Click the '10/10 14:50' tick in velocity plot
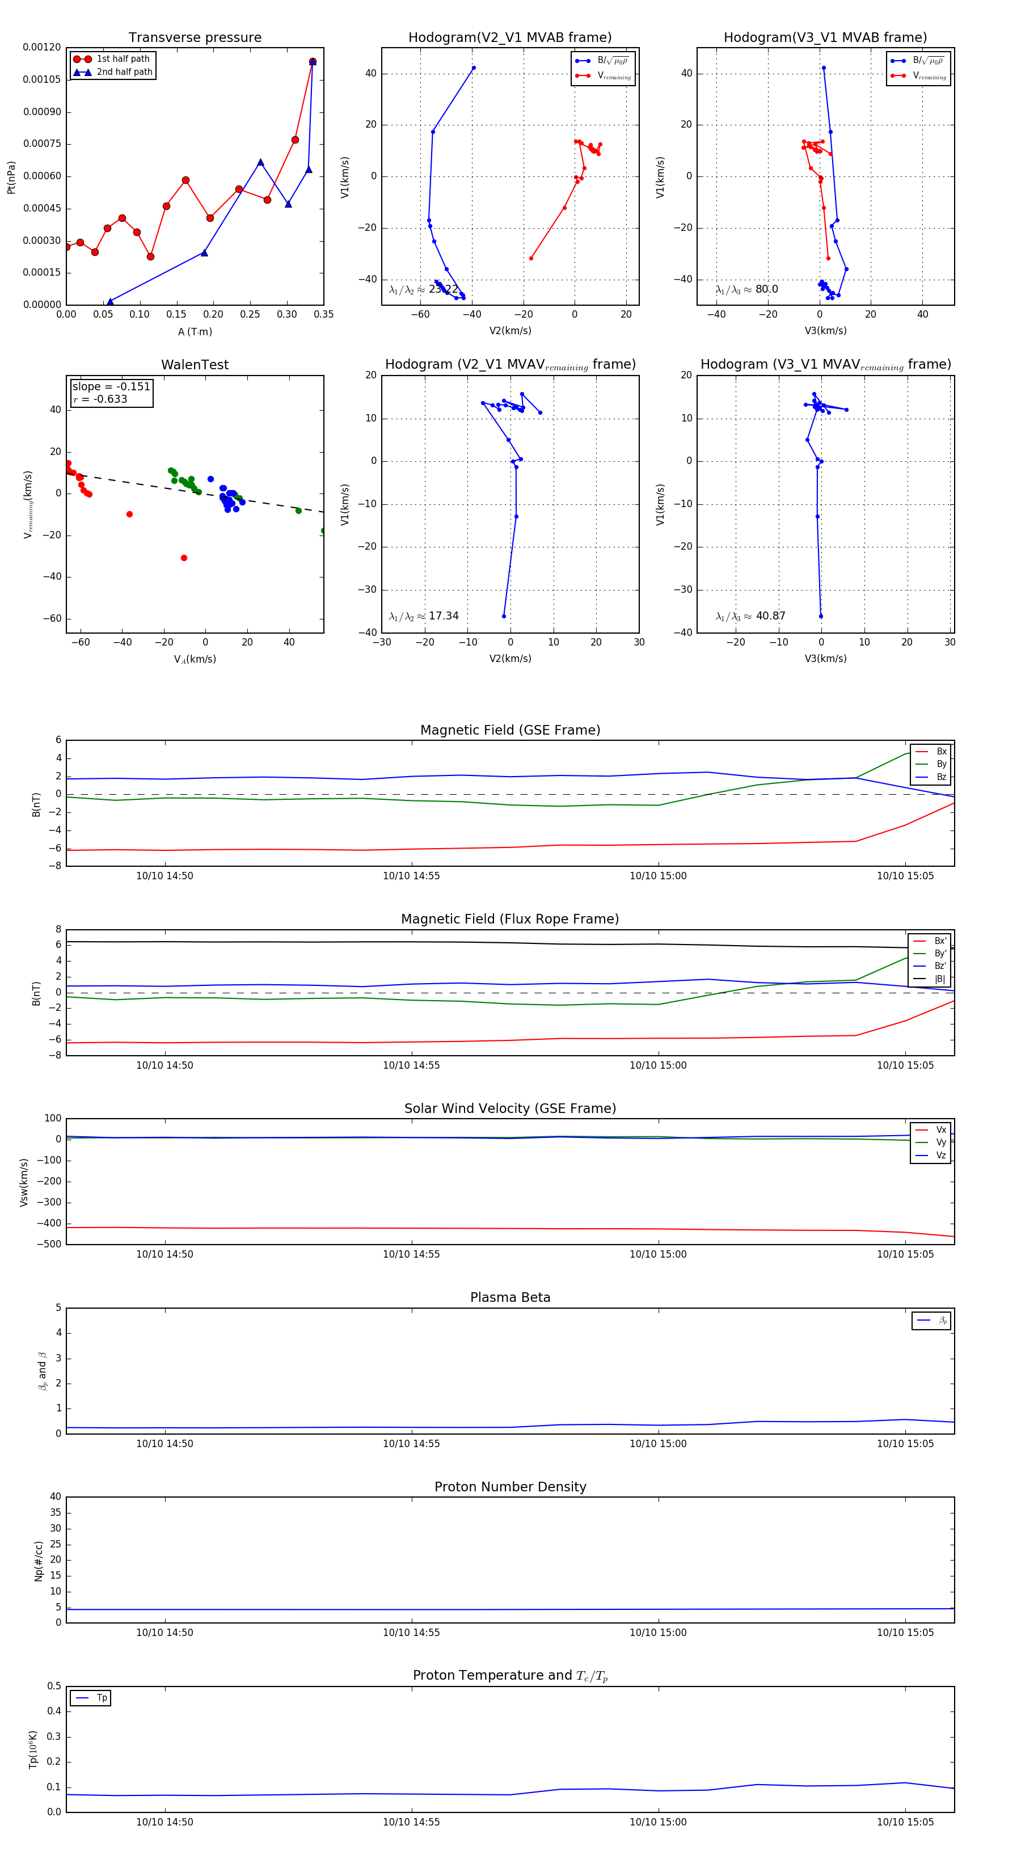This screenshot has height=1872, width=1021. pos(165,1254)
